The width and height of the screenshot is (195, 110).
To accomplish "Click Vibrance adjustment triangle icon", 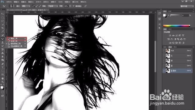I will click(x=183, y=36).
